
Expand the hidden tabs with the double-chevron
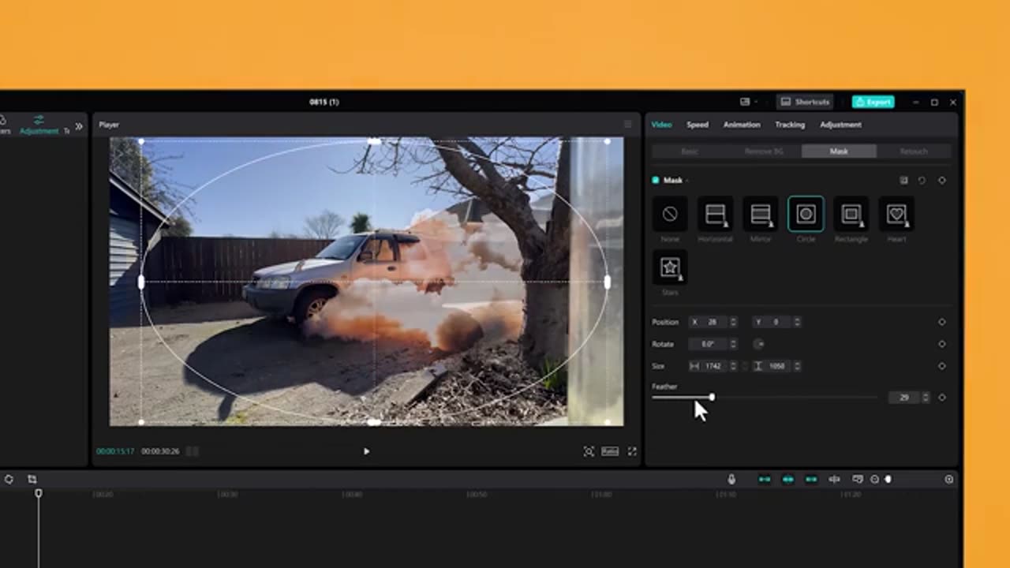pos(79,126)
